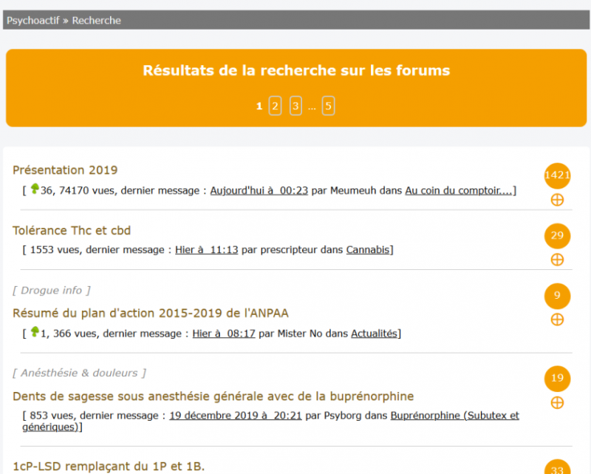Click the orange 33 badge at the bottom
This screenshot has height=474, width=591.
[557, 470]
